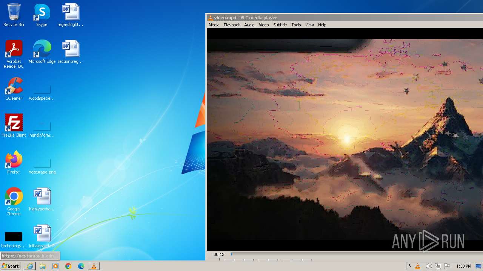This screenshot has height=271, width=483.
Task: Click Show desktop button in the tray
Action: click(x=479, y=266)
